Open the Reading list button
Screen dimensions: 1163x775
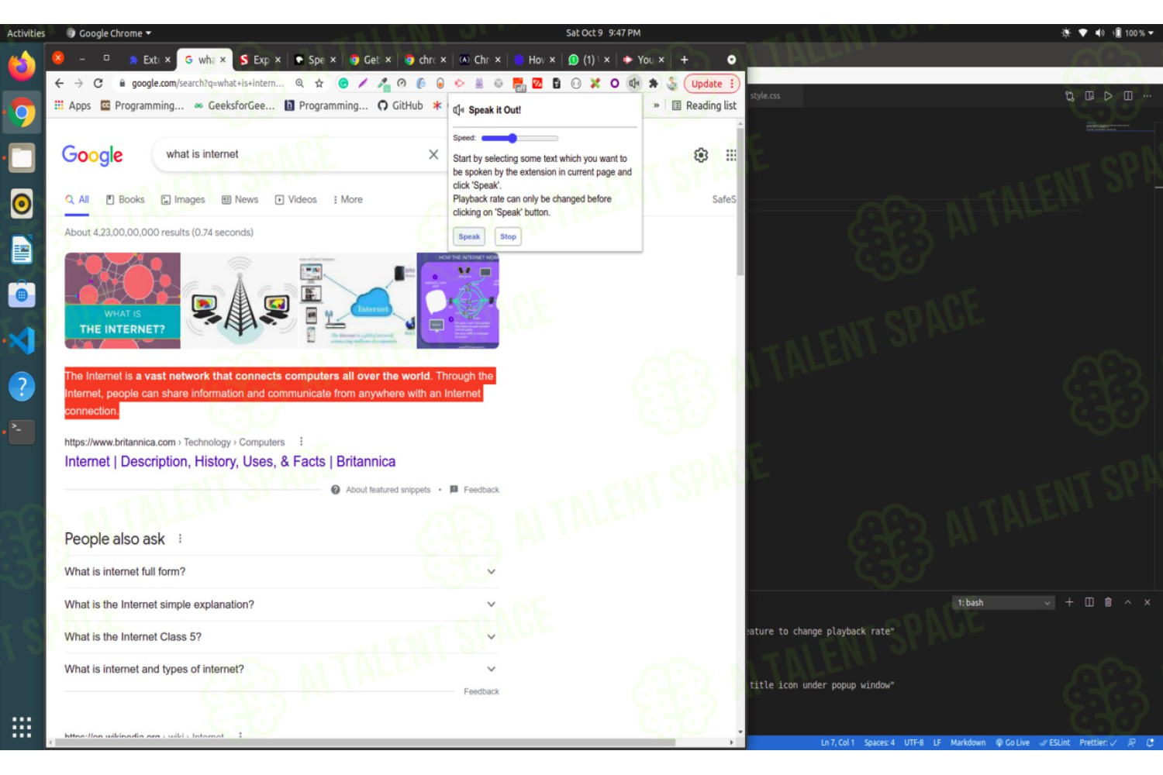[x=704, y=105]
